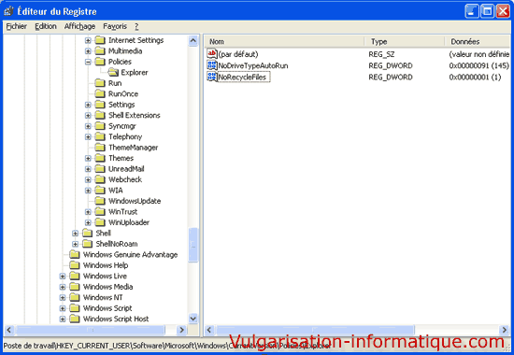This screenshot has height=355, width=514.
Task: Open the Edition menu
Action: point(46,26)
